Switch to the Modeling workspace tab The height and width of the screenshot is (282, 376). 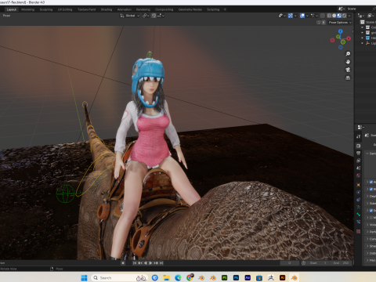[x=28, y=9]
